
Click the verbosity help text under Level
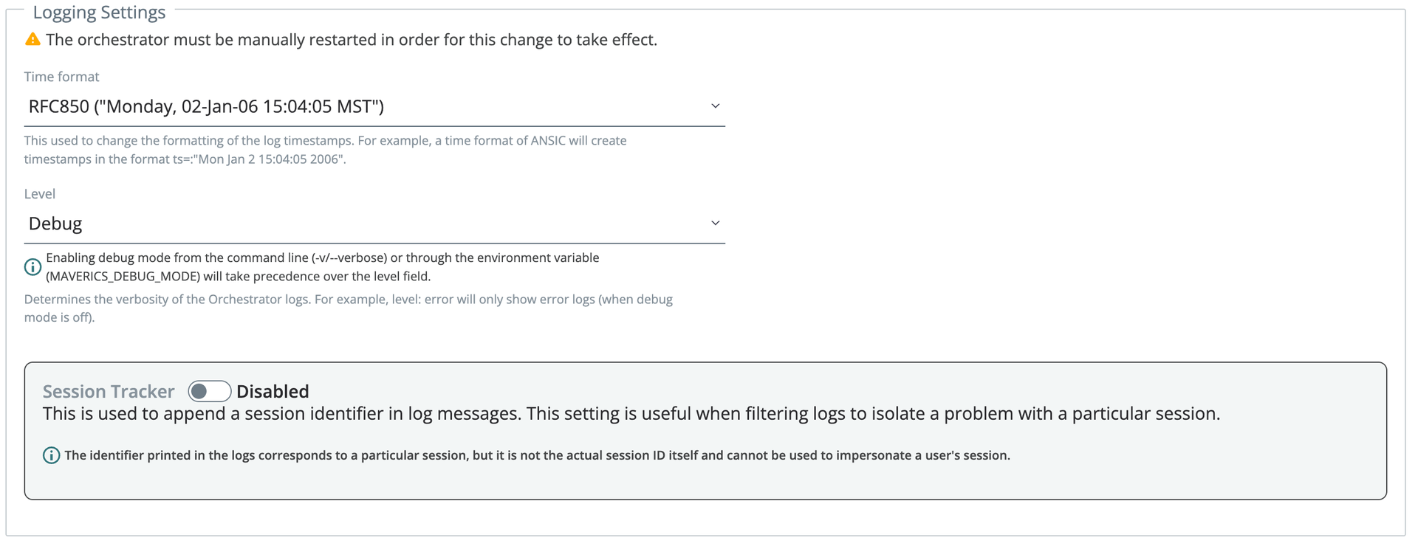point(348,308)
